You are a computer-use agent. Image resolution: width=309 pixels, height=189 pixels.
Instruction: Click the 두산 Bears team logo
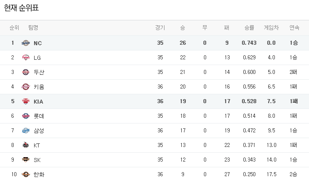26,72
